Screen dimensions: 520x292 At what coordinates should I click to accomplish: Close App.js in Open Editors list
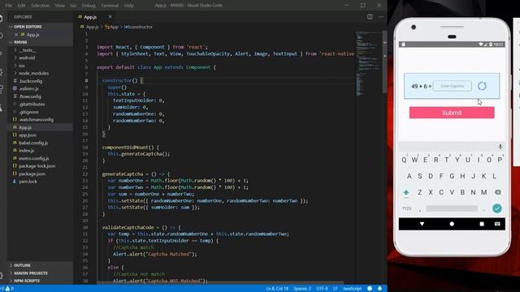click(x=16, y=34)
